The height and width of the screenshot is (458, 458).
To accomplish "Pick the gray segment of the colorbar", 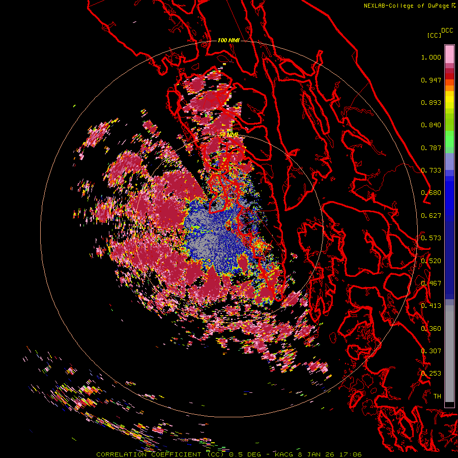I will (x=449, y=354).
